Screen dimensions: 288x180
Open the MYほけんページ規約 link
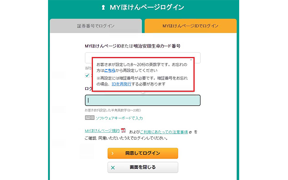click(102, 131)
